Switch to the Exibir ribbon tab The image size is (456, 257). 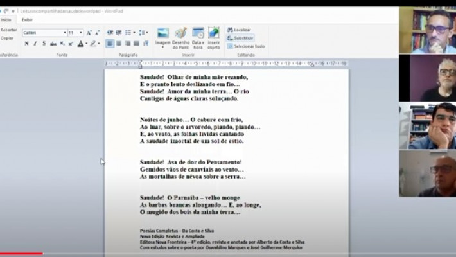coord(27,20)
